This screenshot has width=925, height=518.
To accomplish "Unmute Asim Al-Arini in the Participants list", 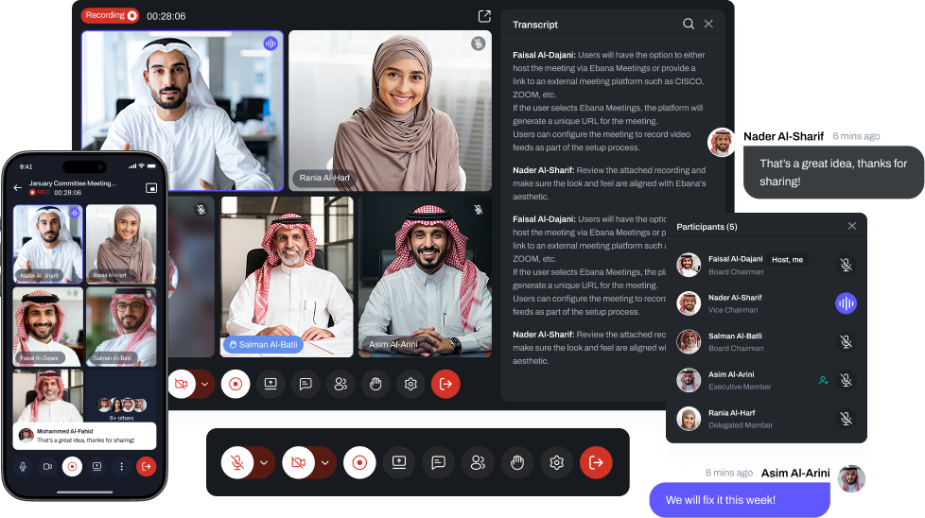I will coord(846,380).
